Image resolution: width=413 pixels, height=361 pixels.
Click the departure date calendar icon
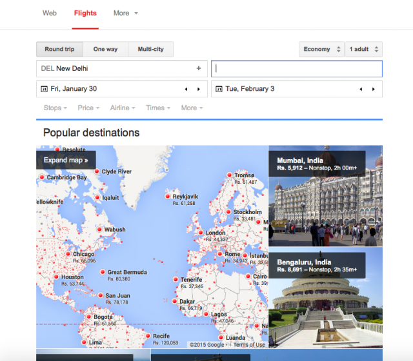click(44, 89)
